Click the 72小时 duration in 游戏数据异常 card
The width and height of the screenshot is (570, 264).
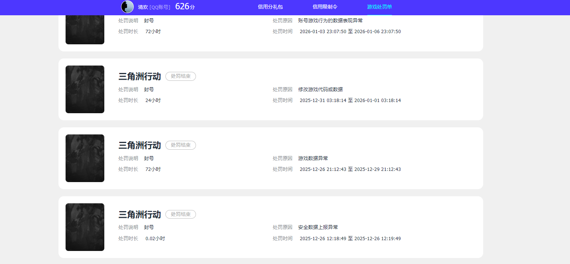(x=153, y=169)
